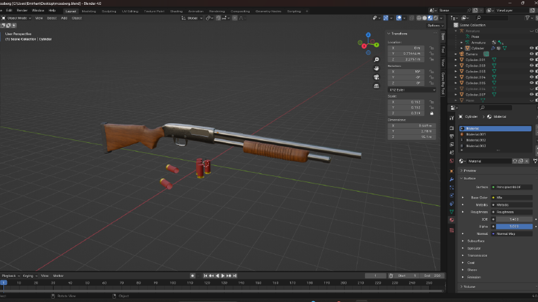Open the Render menu
538x302 pixels.
[22, 10]
